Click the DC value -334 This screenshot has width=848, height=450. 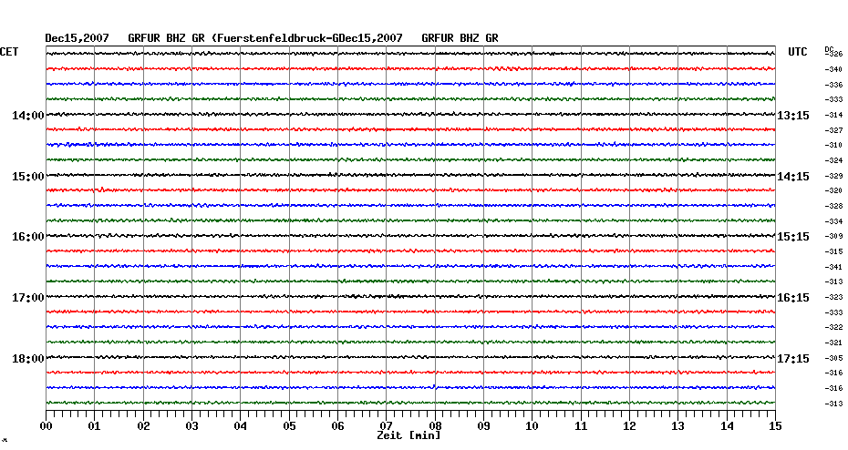(833, 221)
